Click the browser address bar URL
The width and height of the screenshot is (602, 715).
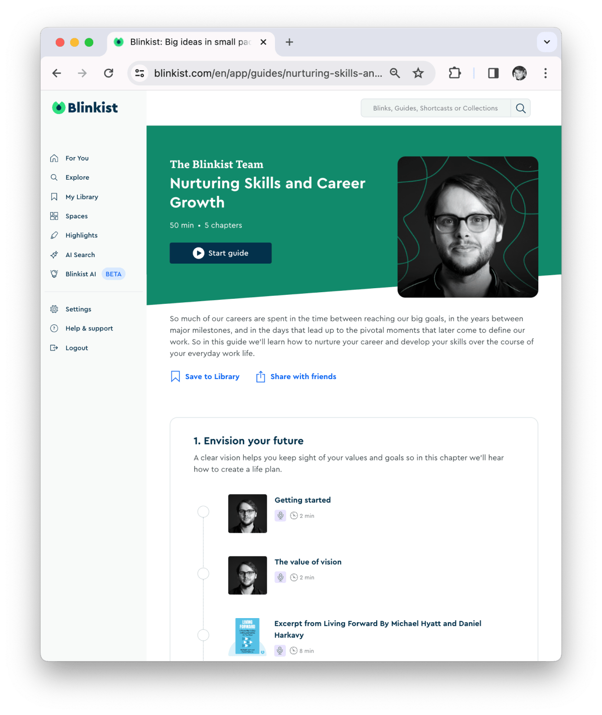point(268,73)
